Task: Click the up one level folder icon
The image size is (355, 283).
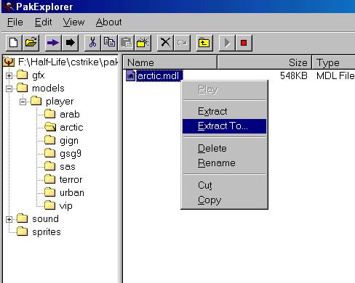Action: click(204, 43)
